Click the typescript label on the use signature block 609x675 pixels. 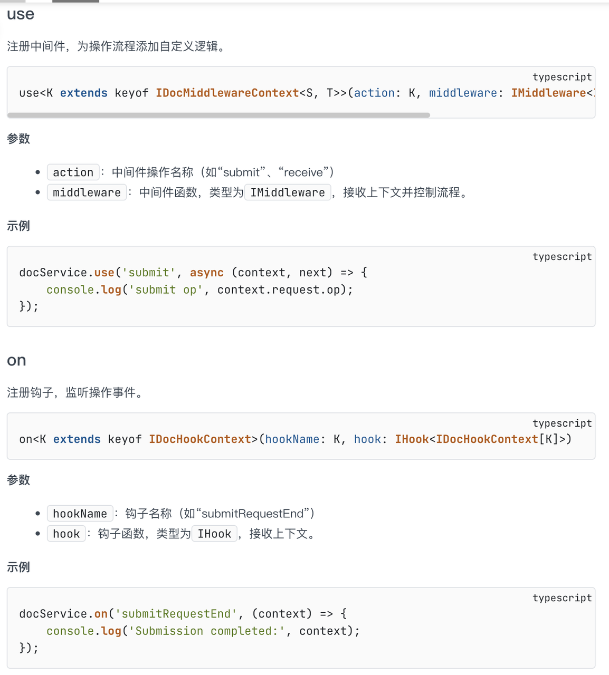coord(562,77)
